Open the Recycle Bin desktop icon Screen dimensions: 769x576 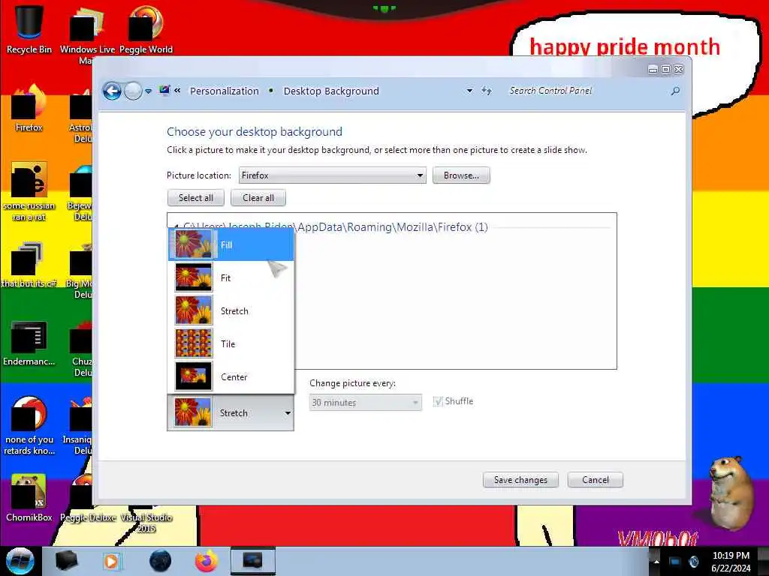pos(29,29)
